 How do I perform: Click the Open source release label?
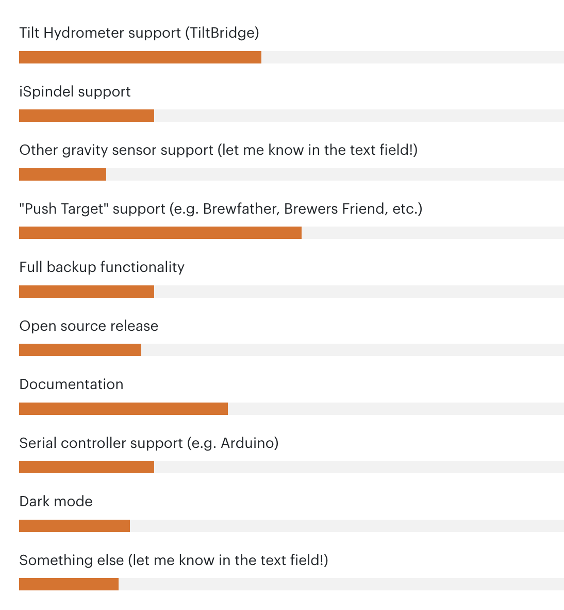click(x=89, y=326)
